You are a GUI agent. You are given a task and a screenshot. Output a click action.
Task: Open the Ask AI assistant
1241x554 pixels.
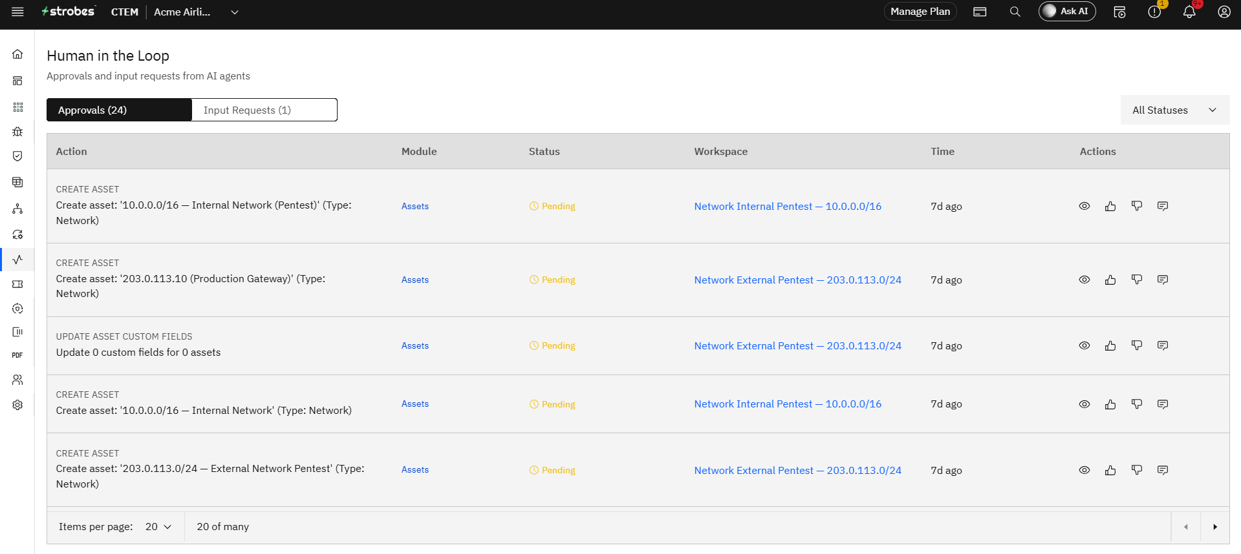1067,12
